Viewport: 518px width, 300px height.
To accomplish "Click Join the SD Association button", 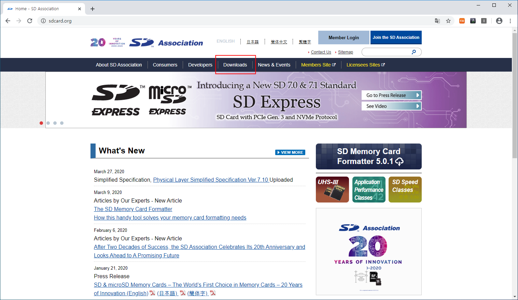I will tap(396, 37).
